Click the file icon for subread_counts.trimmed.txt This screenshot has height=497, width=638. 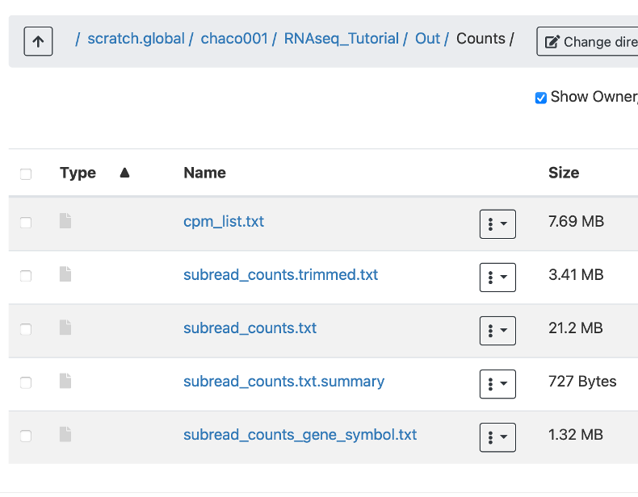(x=65, y=274)
